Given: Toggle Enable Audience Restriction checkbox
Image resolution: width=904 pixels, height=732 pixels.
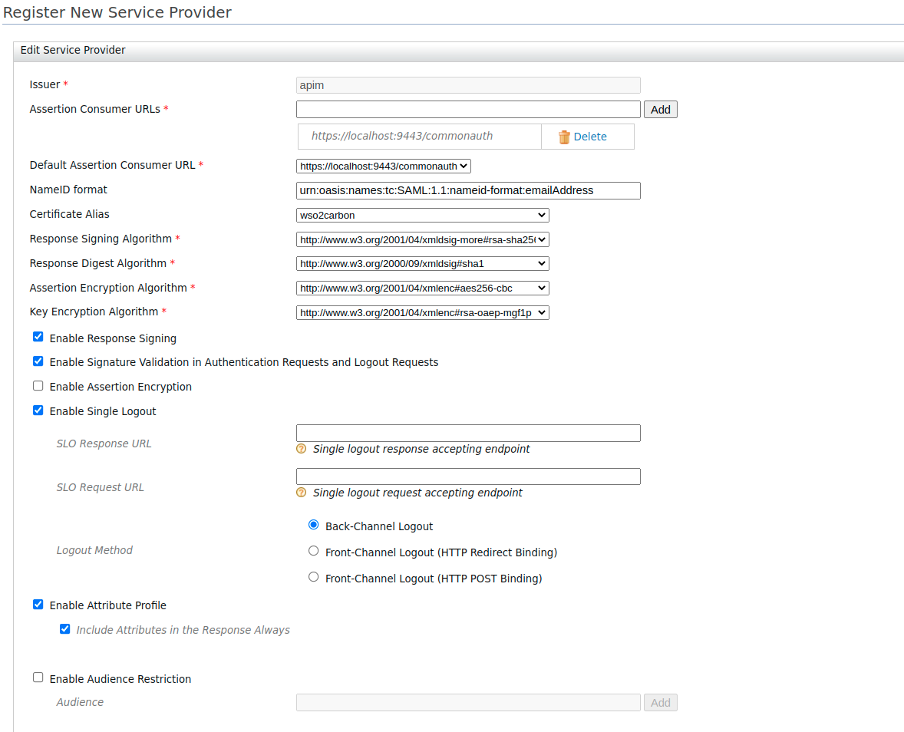Looking at the screenshot, I should click(x=38, y=678).
